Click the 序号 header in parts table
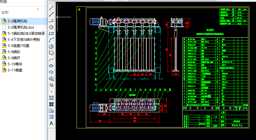This screenshot has width=256, height=140. (x=184, y=108)
